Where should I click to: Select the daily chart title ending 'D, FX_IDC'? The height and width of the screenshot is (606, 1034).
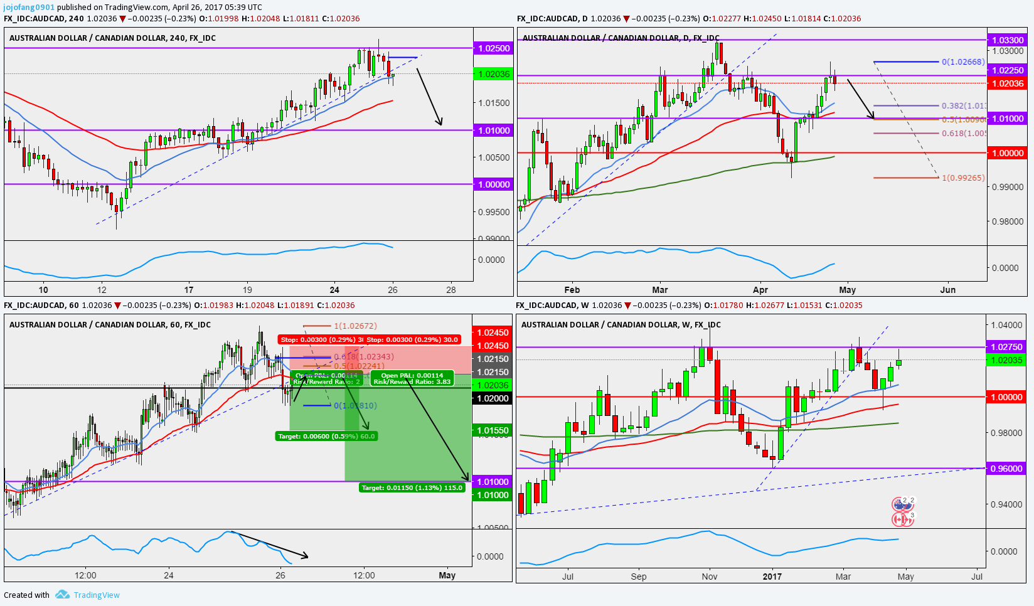pyautogui.click(x=621, y=38)
